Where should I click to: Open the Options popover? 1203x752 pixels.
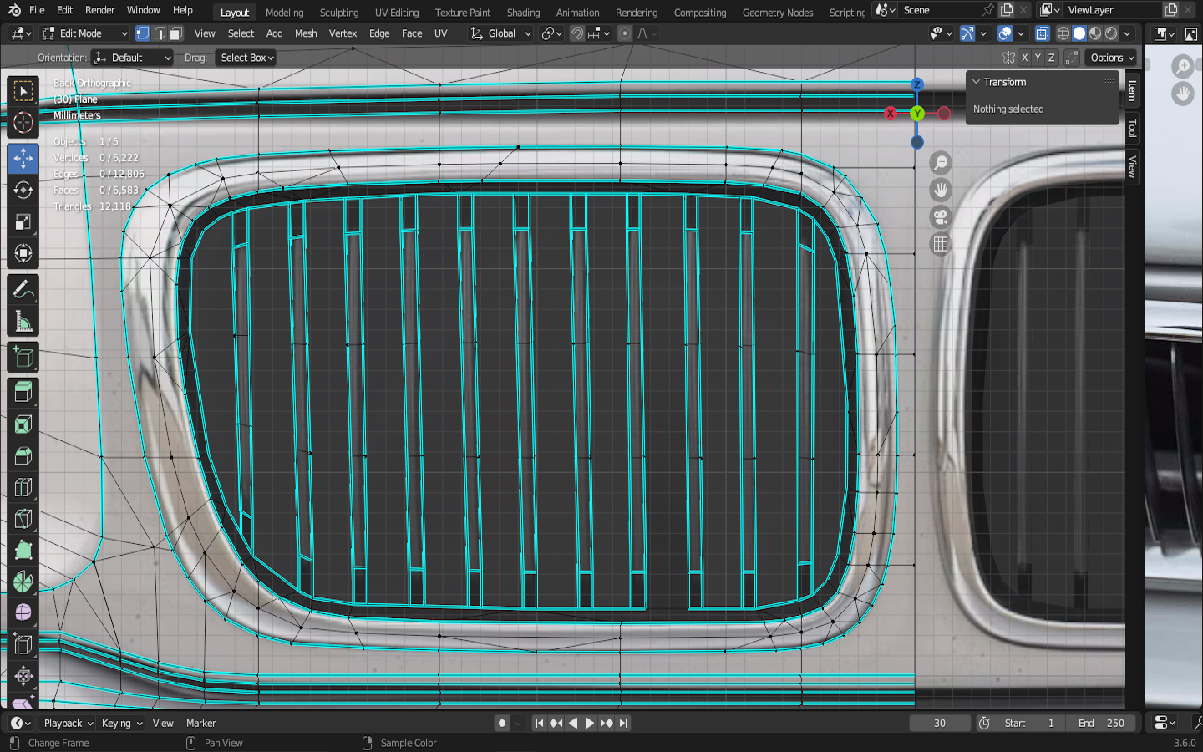1112,58
